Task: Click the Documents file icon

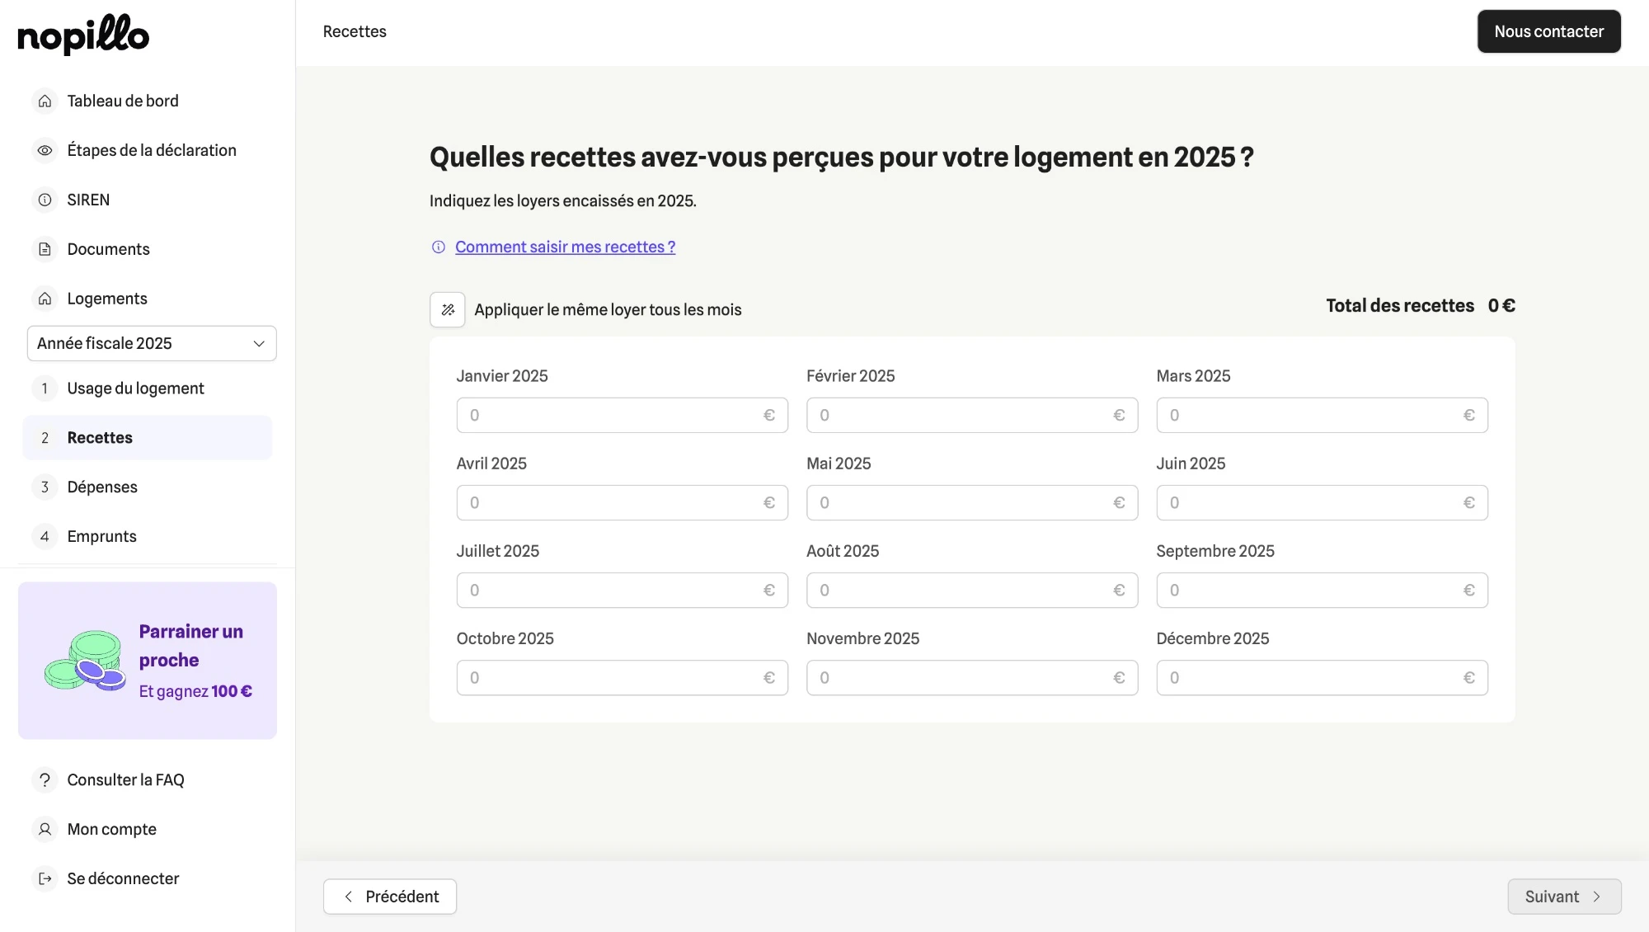Action: pos(45,249)
